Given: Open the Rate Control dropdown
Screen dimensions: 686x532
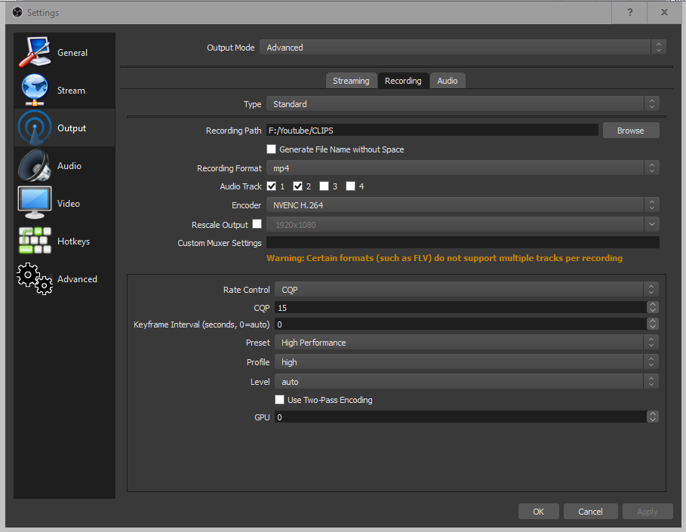Looking at the screenshot, I should (x=466, y=290).
